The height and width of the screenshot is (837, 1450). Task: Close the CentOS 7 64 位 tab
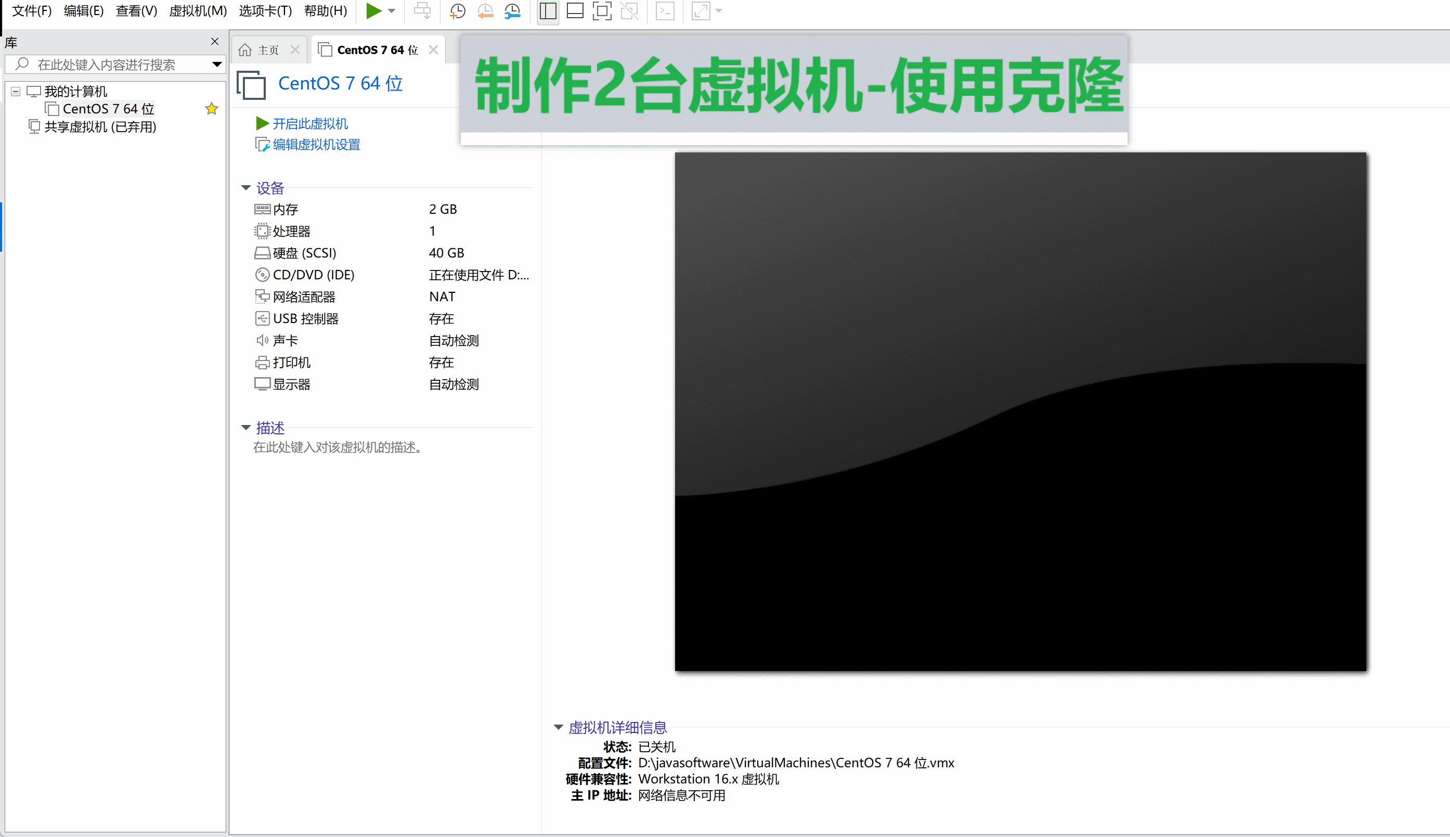coord(433,50)
